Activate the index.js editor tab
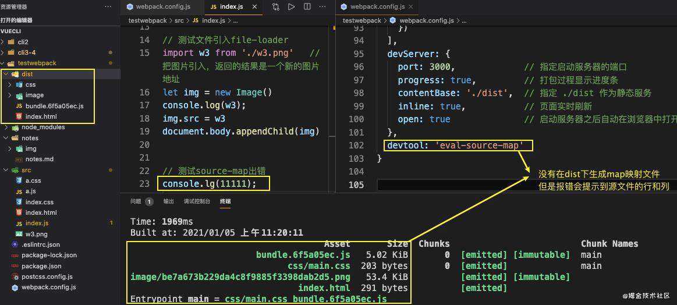The height and width of the screenshot is (305, 677). (x=232, y=7)
